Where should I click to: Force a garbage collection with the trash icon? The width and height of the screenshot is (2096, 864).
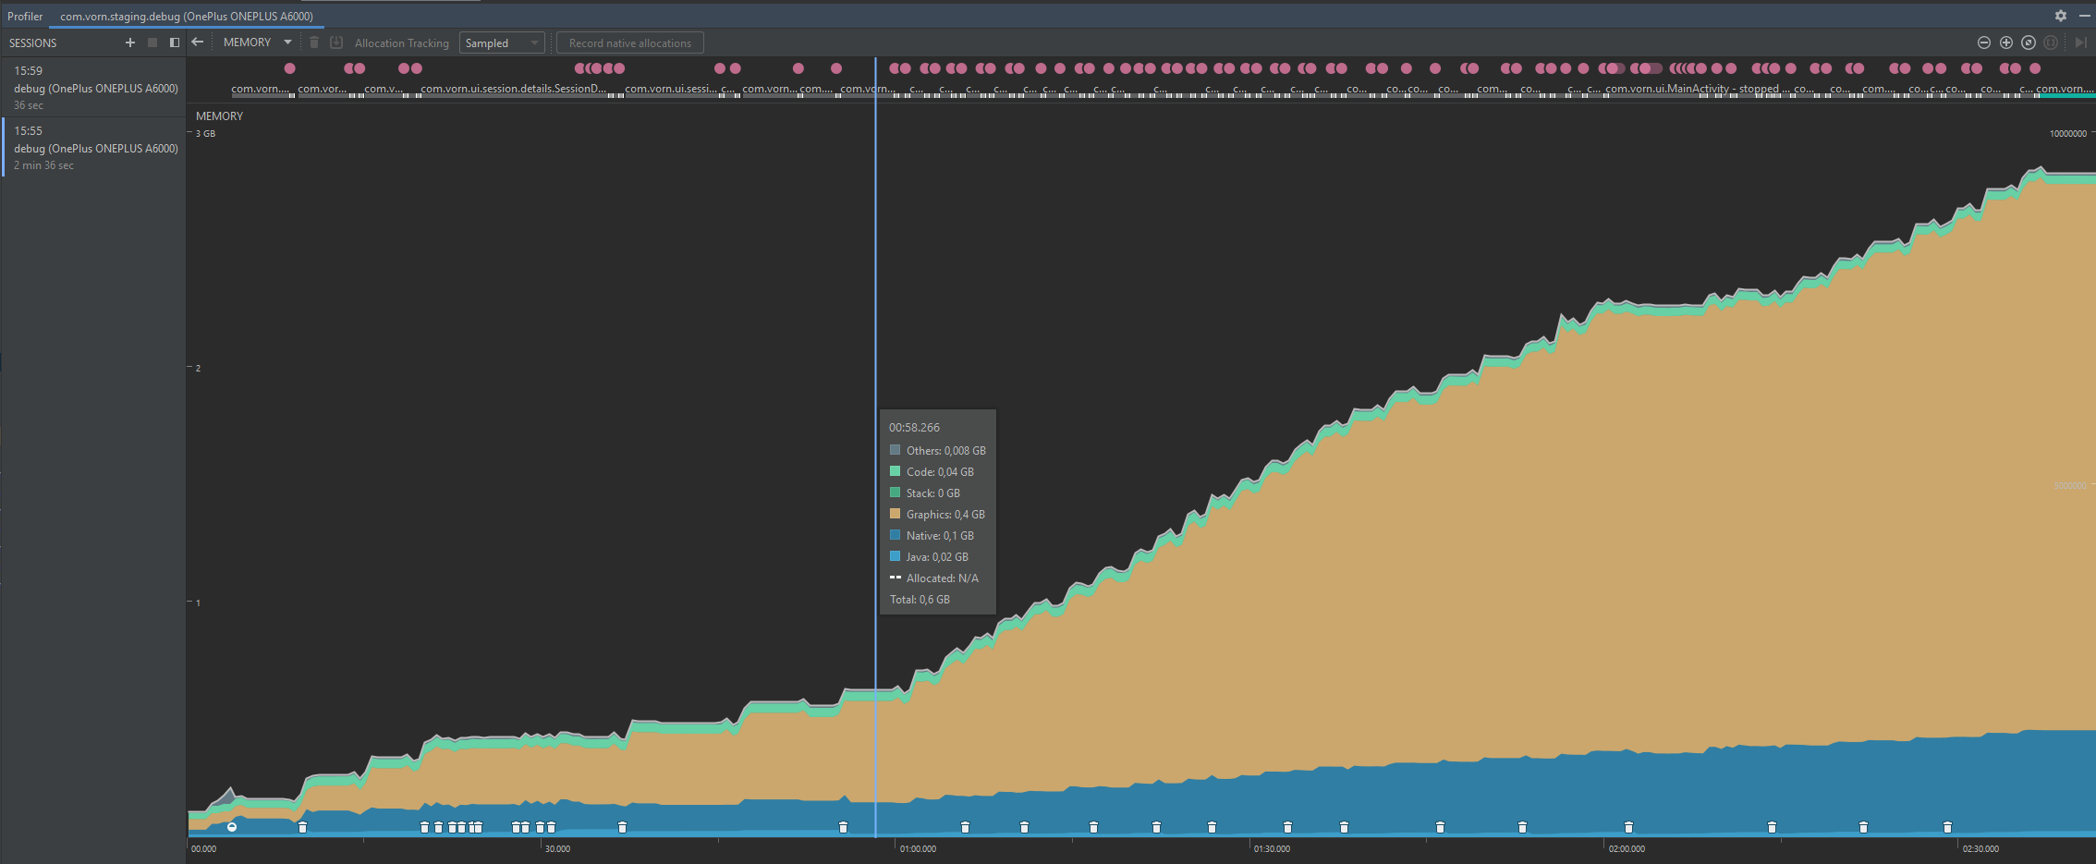(313, 43)
